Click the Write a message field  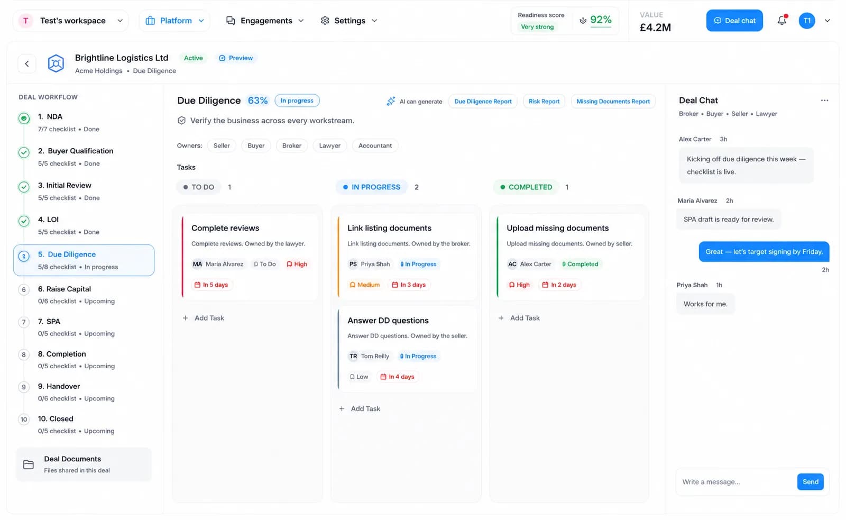(x=737, y=482)
